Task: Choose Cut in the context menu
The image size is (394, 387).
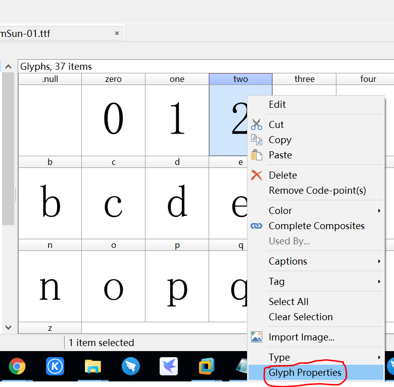Action: tap(316, 124)
